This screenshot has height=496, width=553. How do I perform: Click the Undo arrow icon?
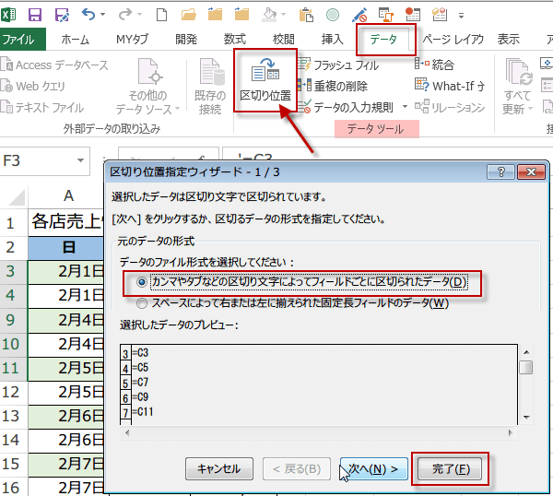pyautogui.click(x=88, y=15)
